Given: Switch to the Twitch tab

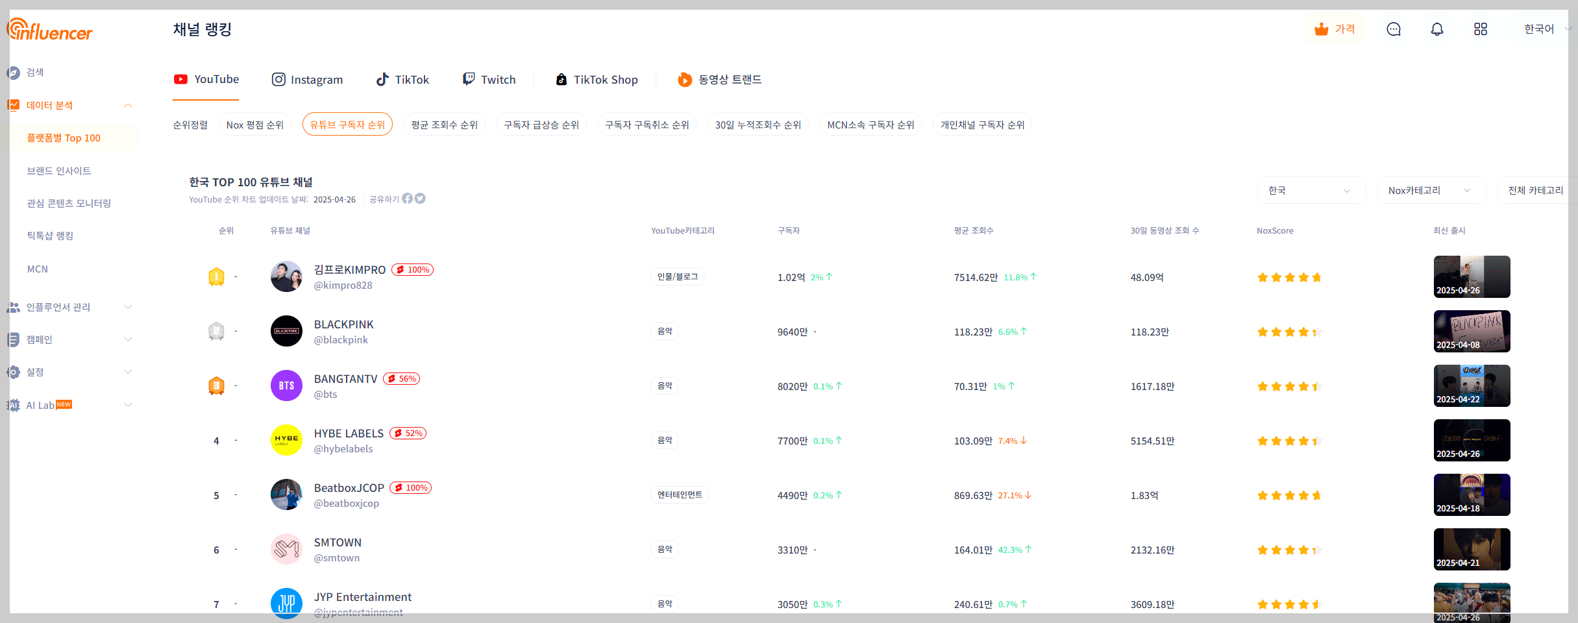Looking at the screenshot, I should pyautogui.click(x=489, y=79).
